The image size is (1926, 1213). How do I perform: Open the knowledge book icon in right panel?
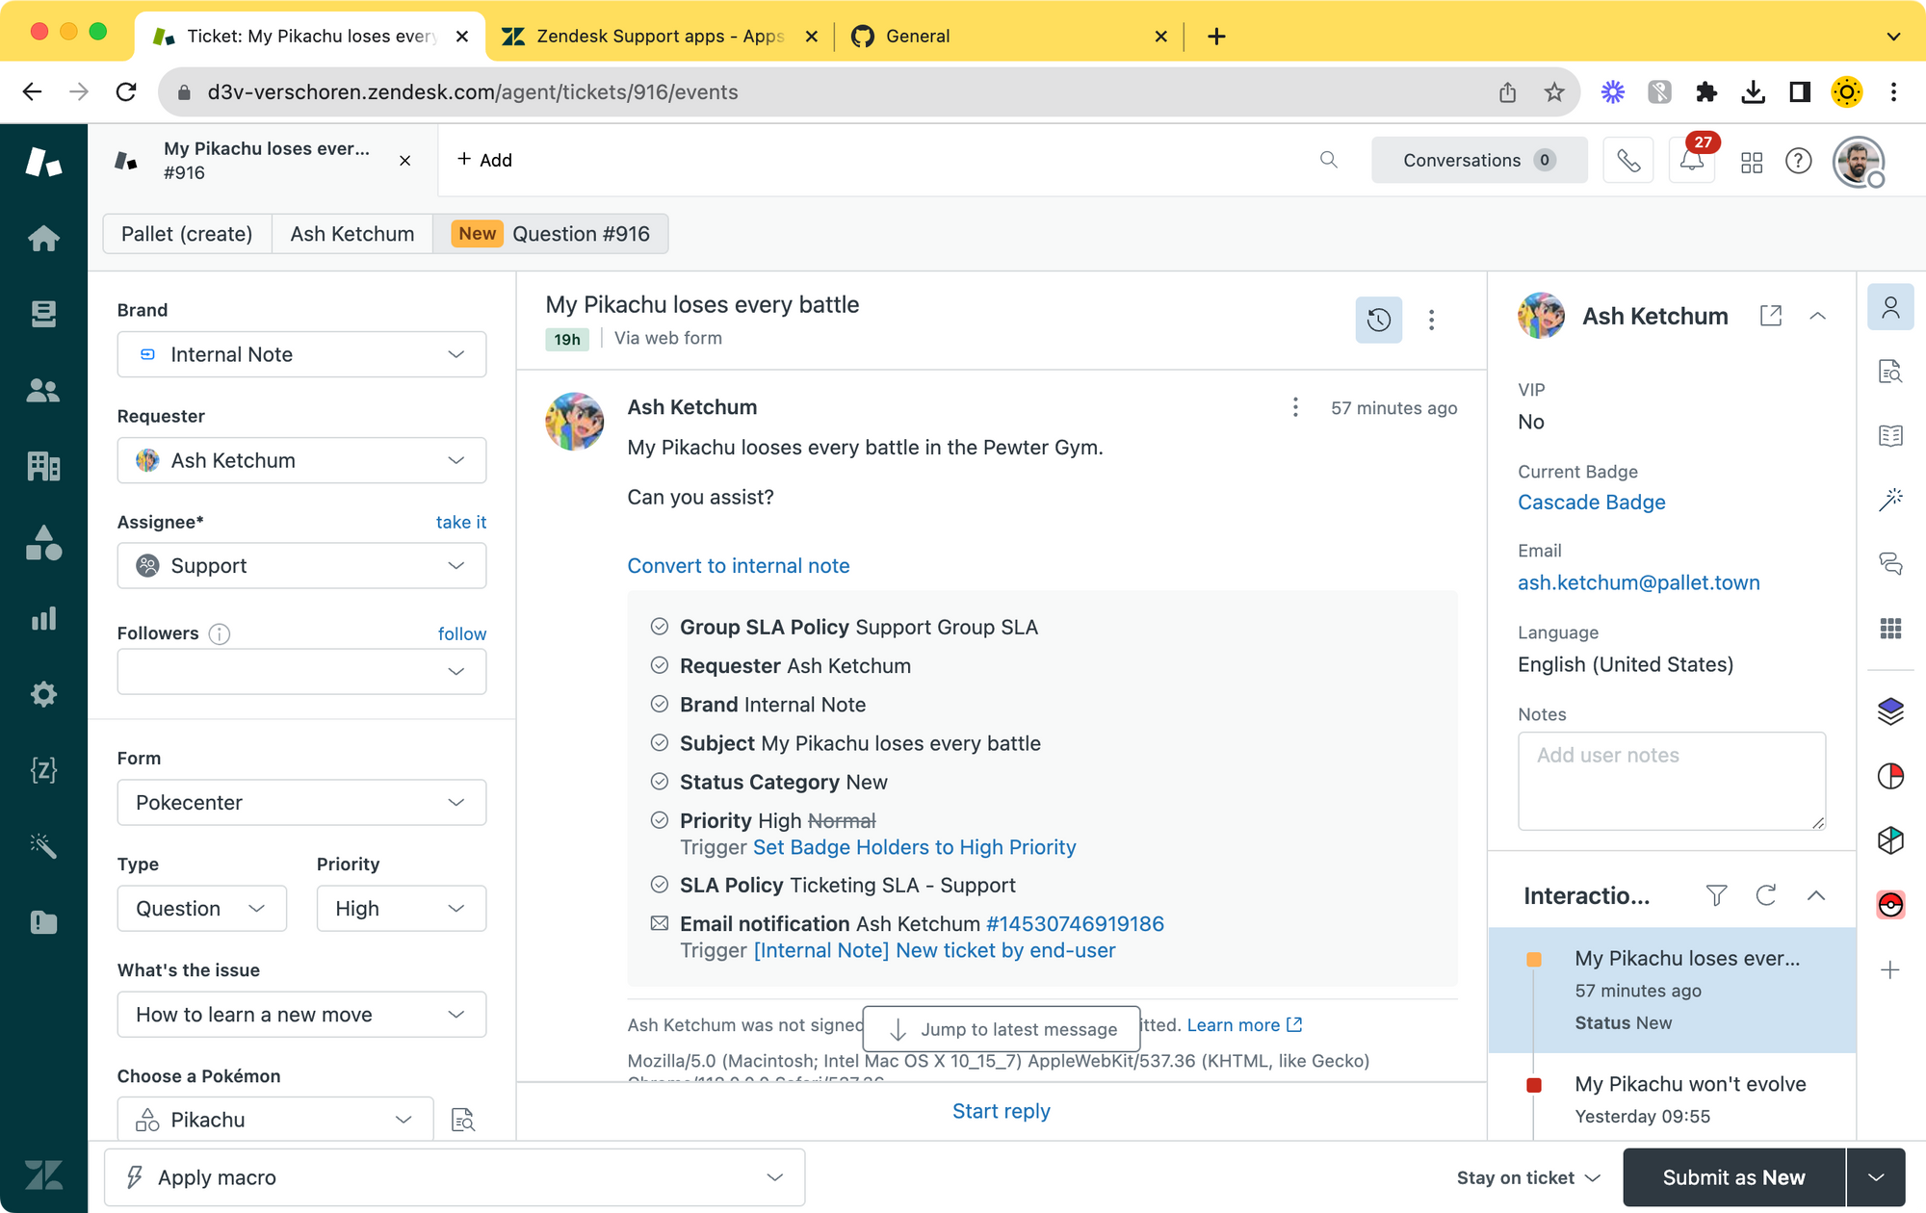point(1890,436)
